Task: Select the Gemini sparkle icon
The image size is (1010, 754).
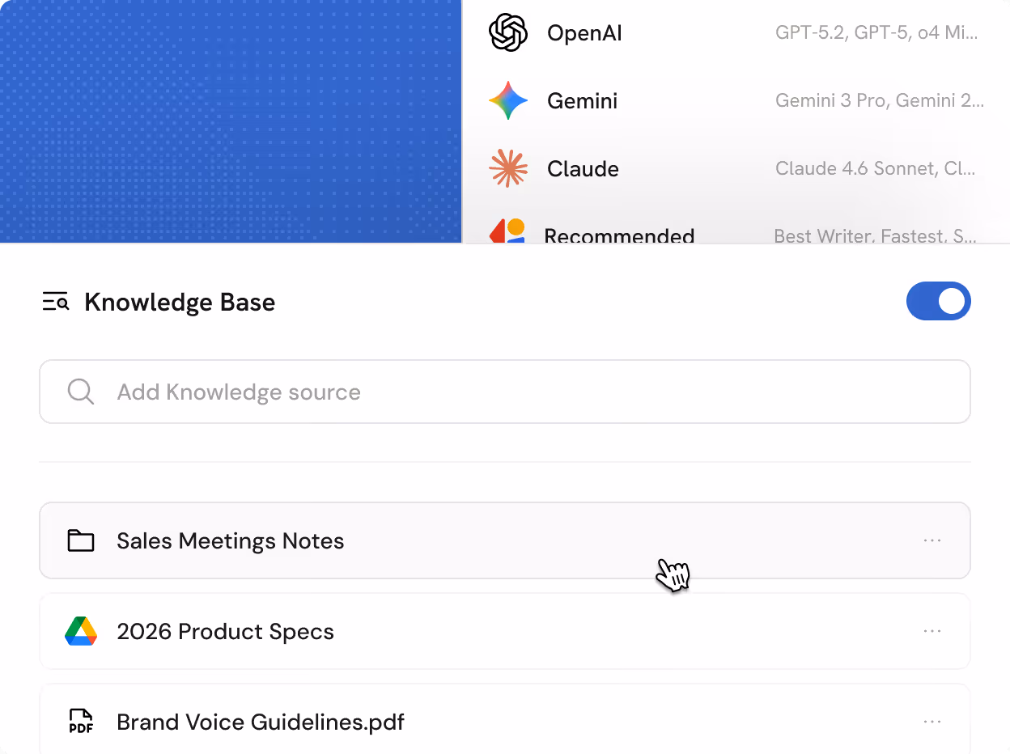Action: point(507,100)
